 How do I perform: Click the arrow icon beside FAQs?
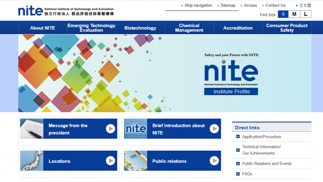click(x=238, y=174)
